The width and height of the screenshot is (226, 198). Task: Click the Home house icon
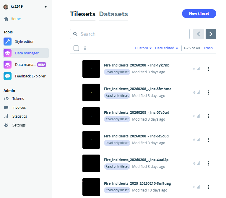(6, 19)
